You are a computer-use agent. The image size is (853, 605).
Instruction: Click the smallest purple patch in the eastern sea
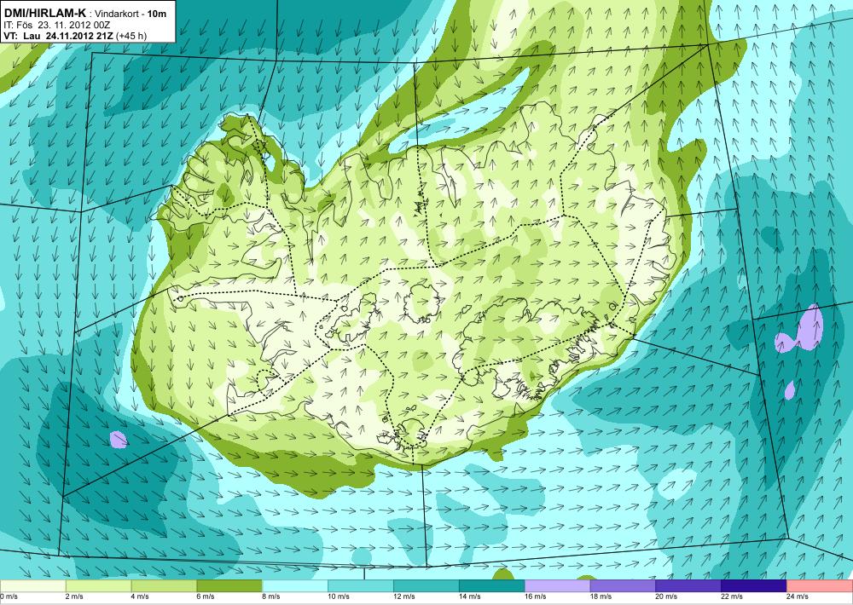click(x=790, y=390)
